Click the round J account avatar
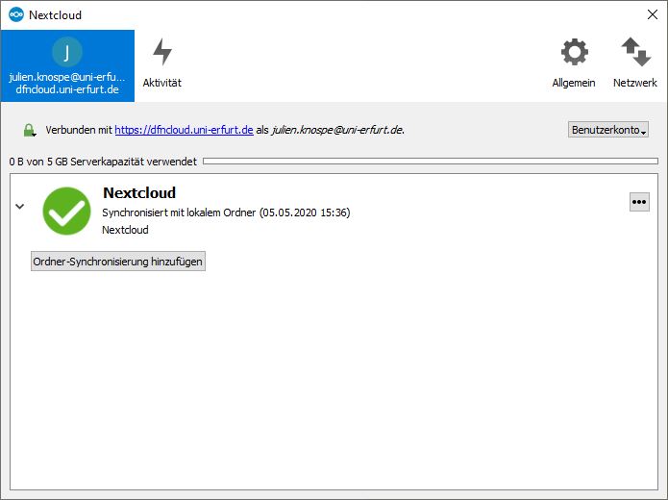This screenshot has width=668, height=500. click(x=67, y=52)
